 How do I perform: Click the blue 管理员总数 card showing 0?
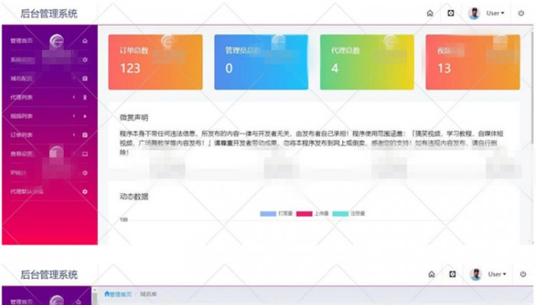tap(261, 62)
